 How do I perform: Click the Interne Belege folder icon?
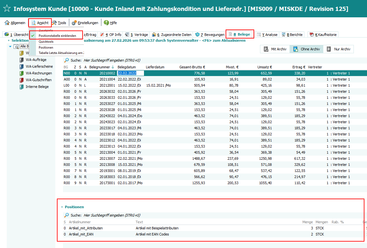coord(22,87)
